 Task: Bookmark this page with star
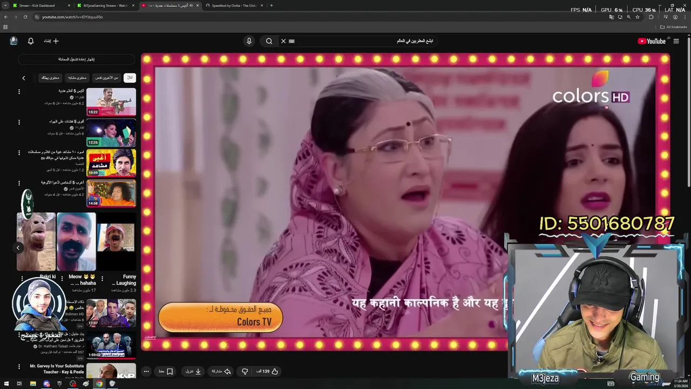click(x=637, y=17)
